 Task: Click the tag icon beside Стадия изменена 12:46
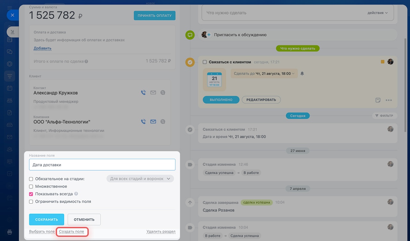(190, 165)
